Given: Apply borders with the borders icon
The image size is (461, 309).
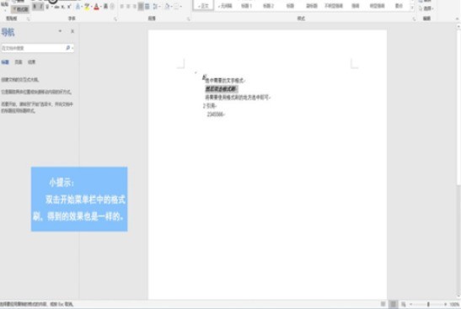Looking at the screenshot, I should [176, 7].
